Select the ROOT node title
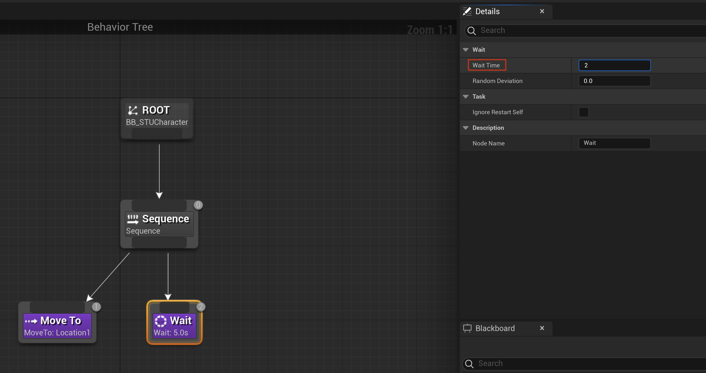706x373 pixels. 156,110
